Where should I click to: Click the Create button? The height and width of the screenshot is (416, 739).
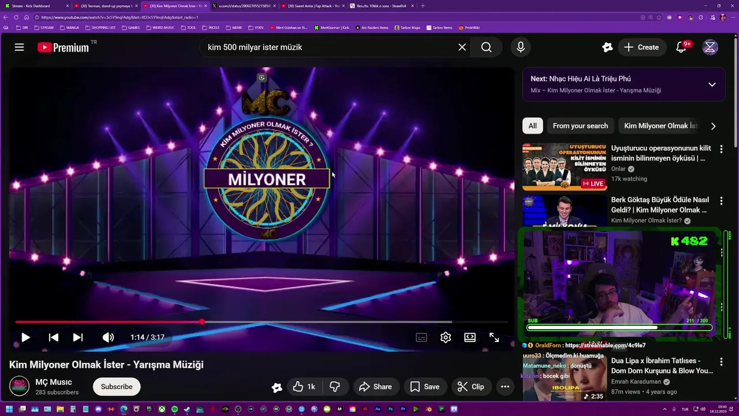[642, 47]
